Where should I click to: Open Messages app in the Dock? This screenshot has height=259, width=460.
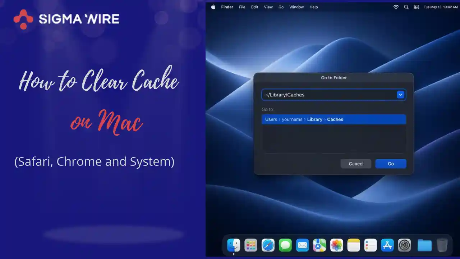[x=285, y=245]
